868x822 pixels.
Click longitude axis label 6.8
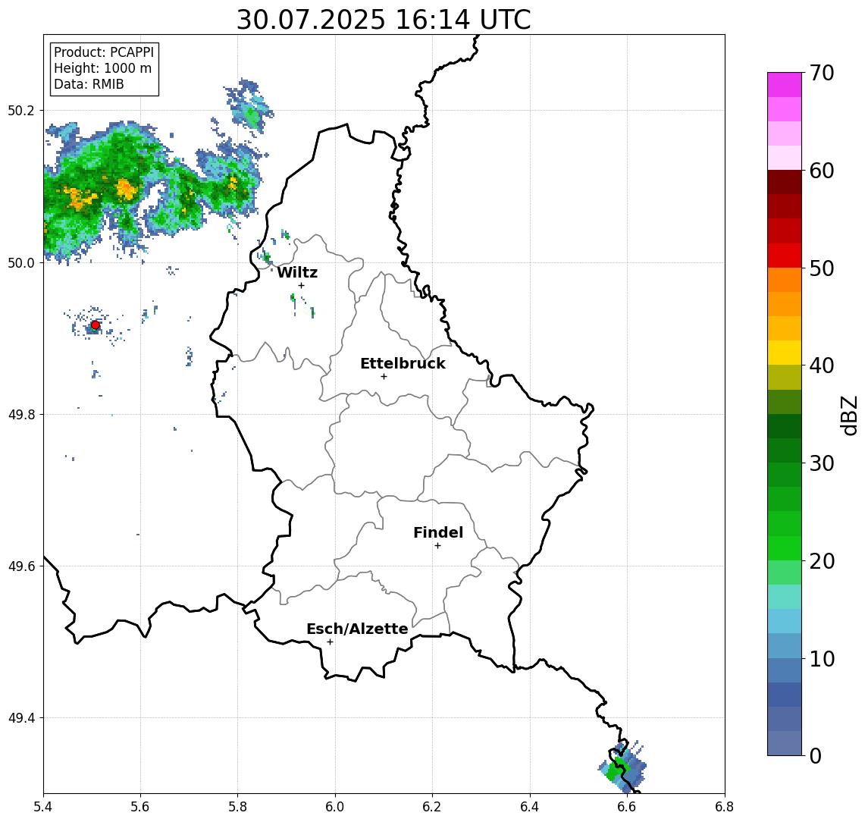[x=725, y=807]
